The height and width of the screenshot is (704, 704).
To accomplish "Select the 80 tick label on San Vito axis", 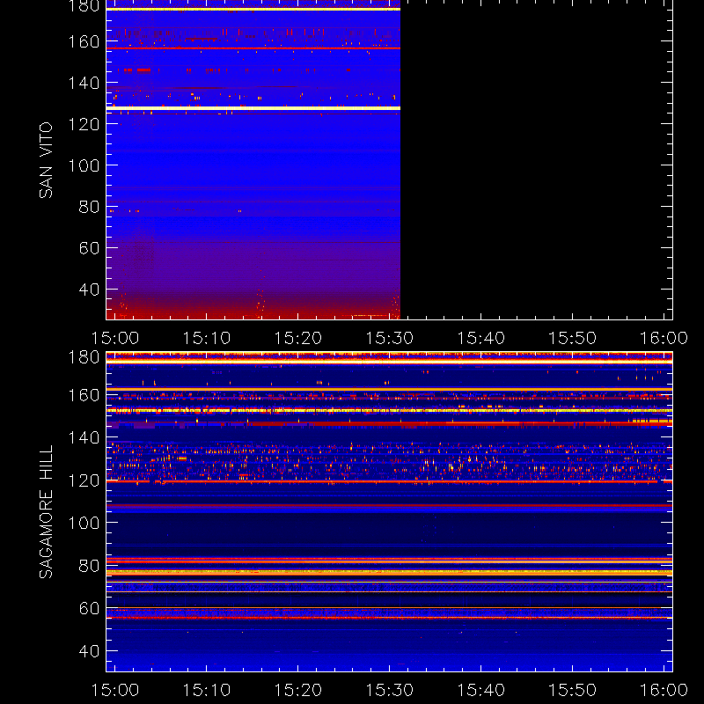I will tap(90, 207).
